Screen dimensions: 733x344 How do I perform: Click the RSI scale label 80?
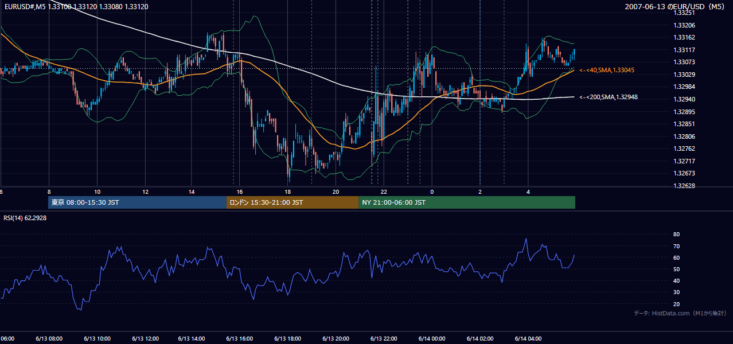676,234
